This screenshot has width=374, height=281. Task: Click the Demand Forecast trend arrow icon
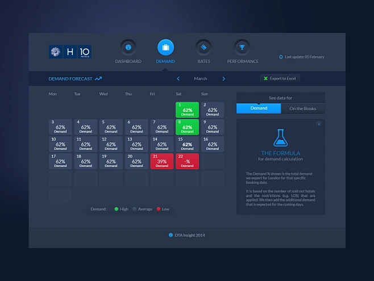tap(98, 79)
